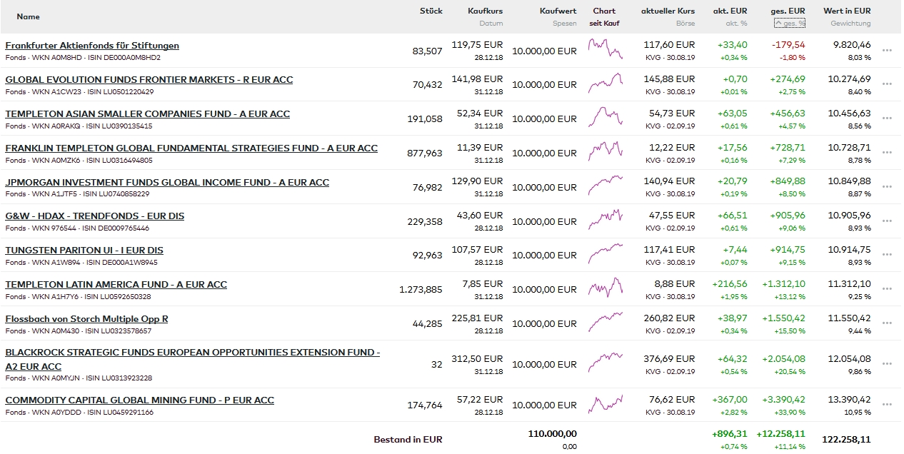Open three-dot menu for Templeton Latin America
The width and height of the screenshot is (904, 454).
(887, 289)
